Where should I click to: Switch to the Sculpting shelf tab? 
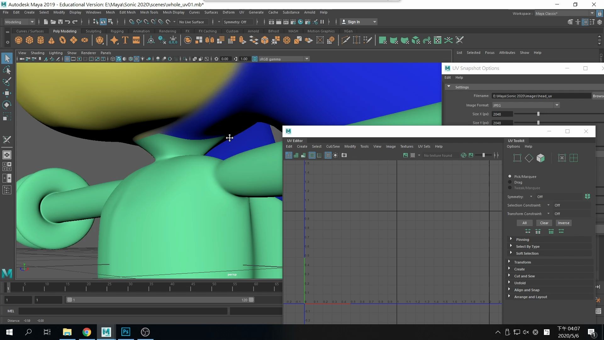tap(93, 31)
